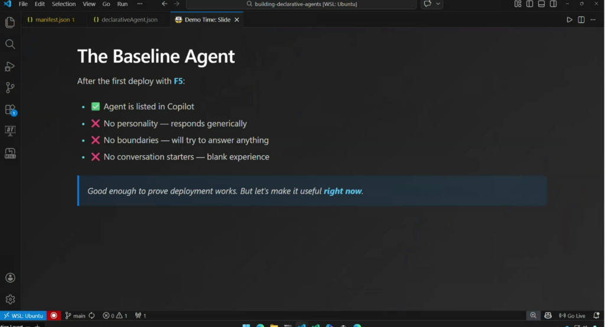Switch to the declarativeAgent.json tab

pyautogui.click(x=125, y=19)
